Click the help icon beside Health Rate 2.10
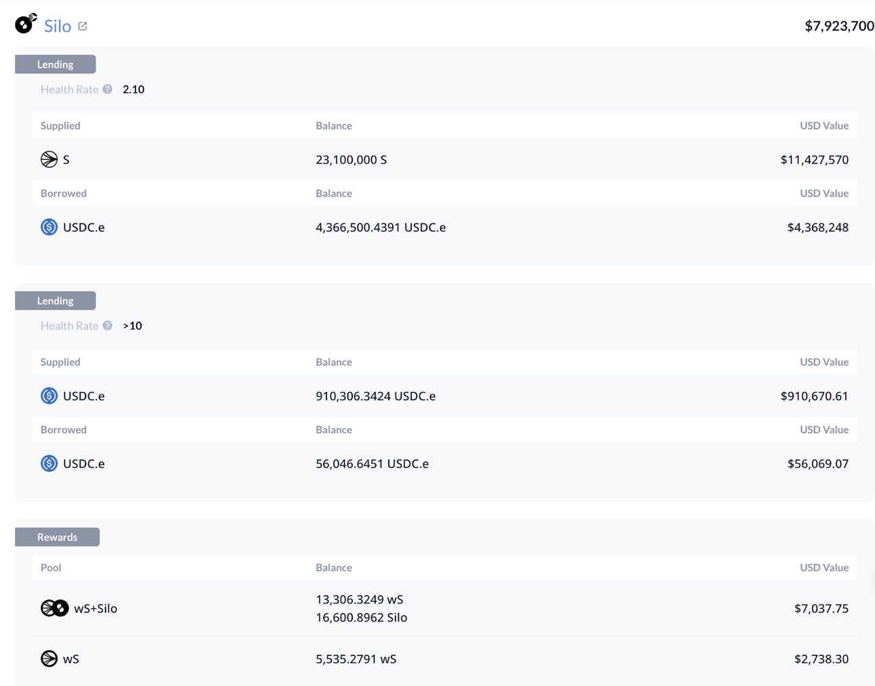875x686 pixels. pos(107,89)
